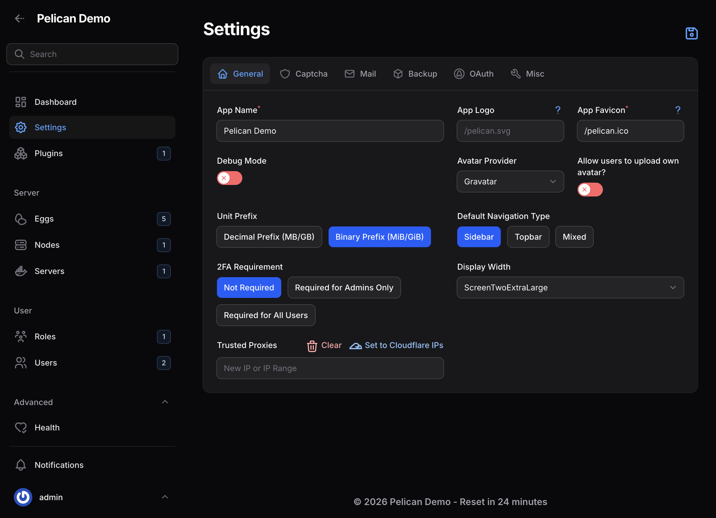
Task: Click the Roles count badge
Action: click(x=164, y=337)
